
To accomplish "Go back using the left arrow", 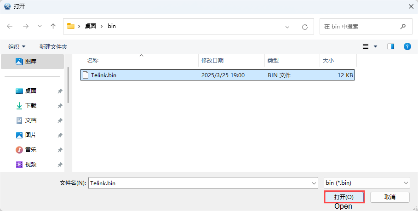I will tap(10, 26).
